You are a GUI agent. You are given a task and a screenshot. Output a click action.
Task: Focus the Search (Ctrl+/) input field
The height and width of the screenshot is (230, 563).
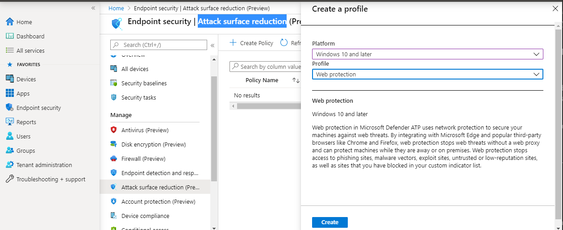click(158, 45)
